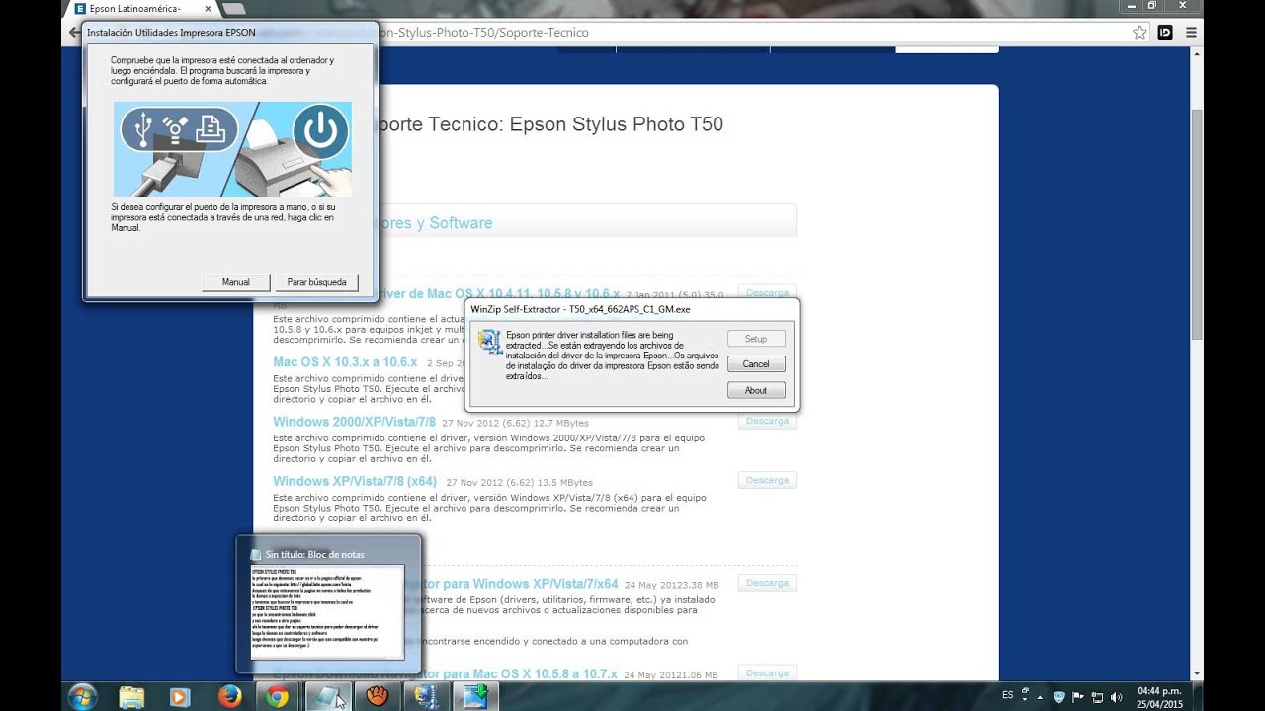Click the '27 Nov 2012 (6.62) 12.7 MBytes' text
Screen dimensions: 1265x711
coord(515,423)
